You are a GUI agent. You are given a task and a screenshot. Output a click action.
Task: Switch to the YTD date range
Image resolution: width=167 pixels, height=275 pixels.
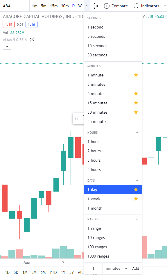[53, 272]
